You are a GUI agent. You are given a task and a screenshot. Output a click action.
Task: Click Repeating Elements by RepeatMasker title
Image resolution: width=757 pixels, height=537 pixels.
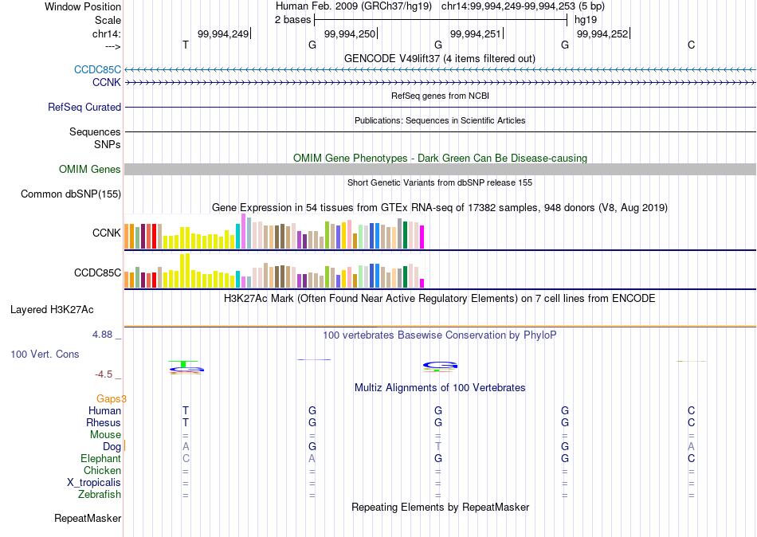pyautogui.click(x=441, y=507)
